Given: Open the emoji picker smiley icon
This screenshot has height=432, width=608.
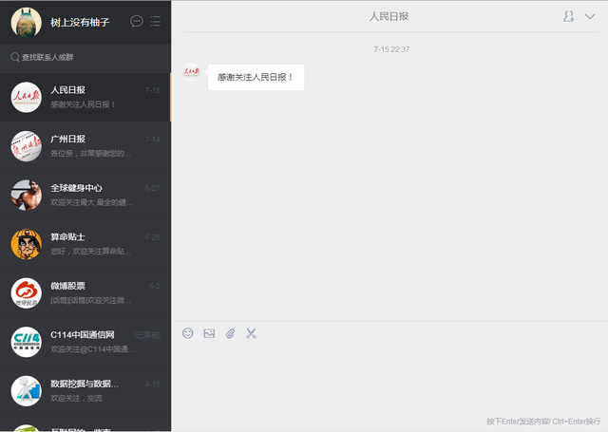Looking at the screenshot, I should (188, 333).
